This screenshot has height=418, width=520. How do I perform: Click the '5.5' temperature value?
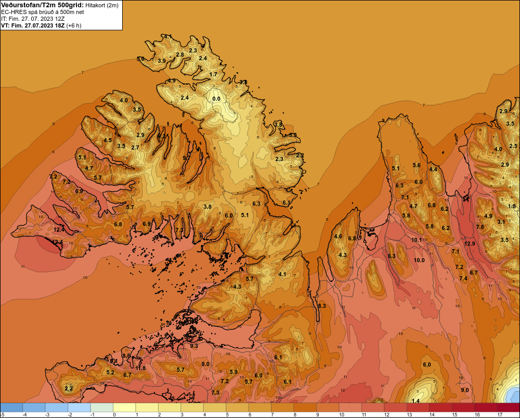tap(293, 135)
